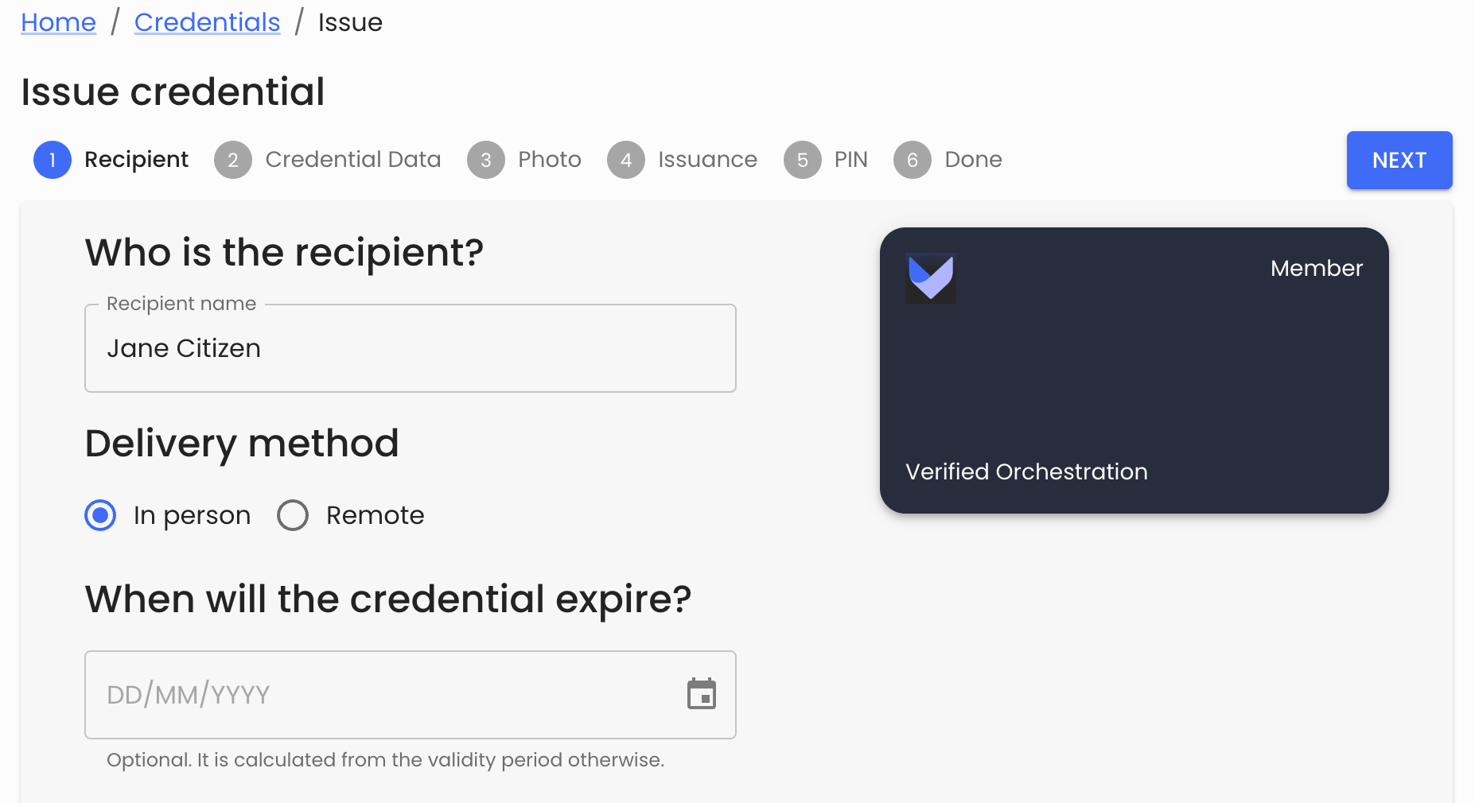1475x803 pixels.
Task: Click the Verified Orchestration logo on the card
Action: tap(930, 278)
